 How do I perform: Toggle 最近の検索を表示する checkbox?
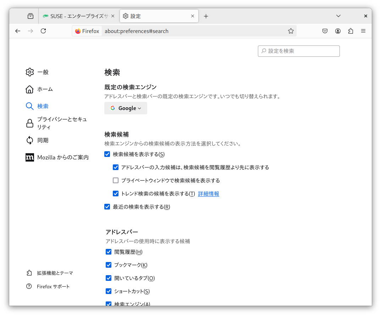click(x=107, y=207)
